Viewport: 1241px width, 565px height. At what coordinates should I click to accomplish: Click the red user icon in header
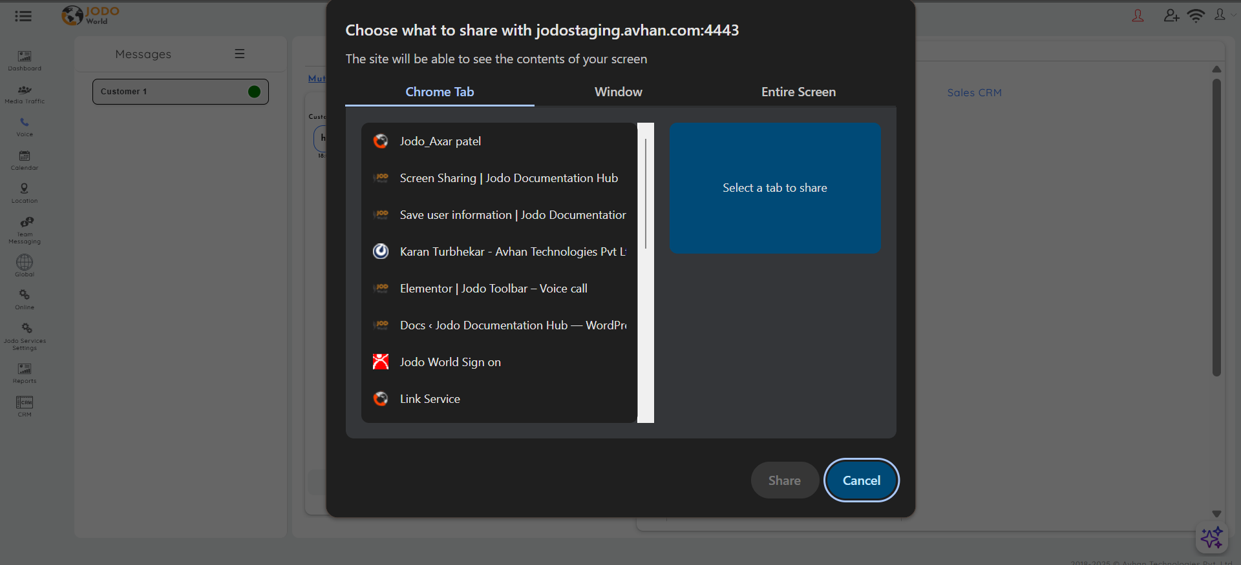1138,15
